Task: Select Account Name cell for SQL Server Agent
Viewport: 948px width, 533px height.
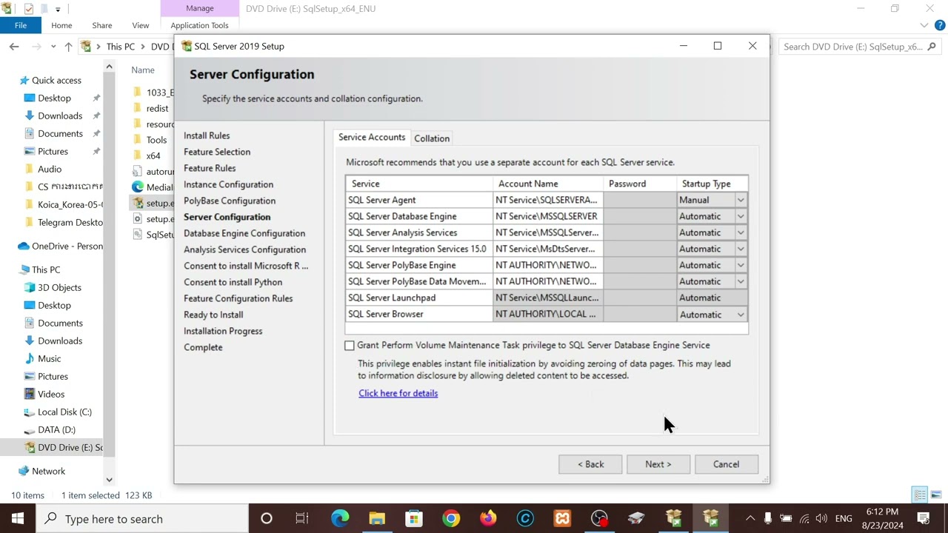Action: click(x=548, y=200)
